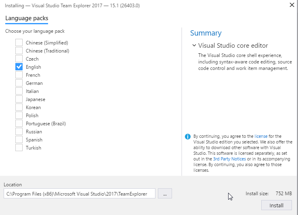Click the info icon beside license notice
298x215 pixels.
[187, 137]
